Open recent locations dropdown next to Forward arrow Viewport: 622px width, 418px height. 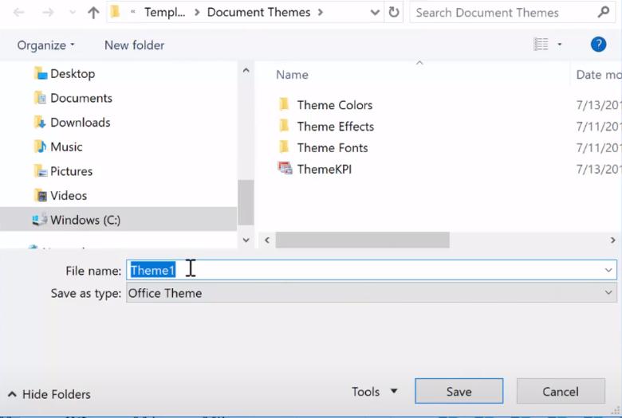73,12
